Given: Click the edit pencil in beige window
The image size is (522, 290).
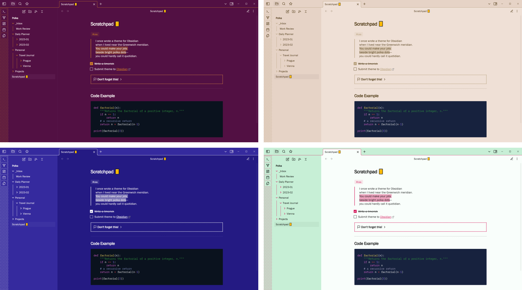Looking at the screenshot, I should click(512, 11).
